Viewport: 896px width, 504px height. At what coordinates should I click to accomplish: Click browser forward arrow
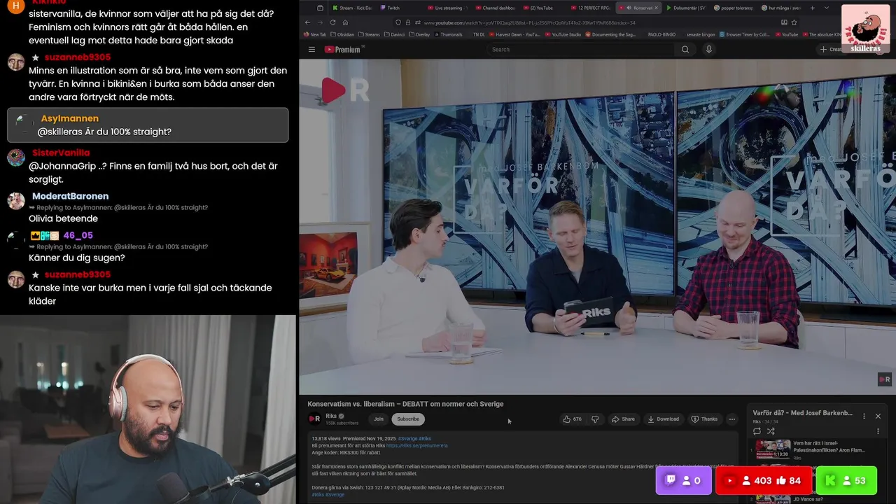click(x=320, y=22)
